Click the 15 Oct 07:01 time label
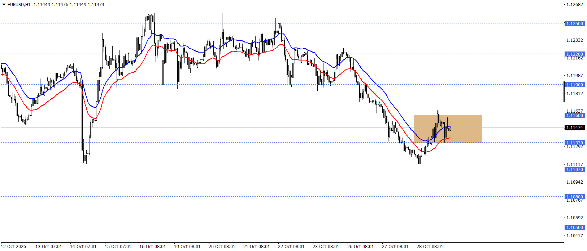The height and width of the screenshot is (251, 587). [118, 247]
